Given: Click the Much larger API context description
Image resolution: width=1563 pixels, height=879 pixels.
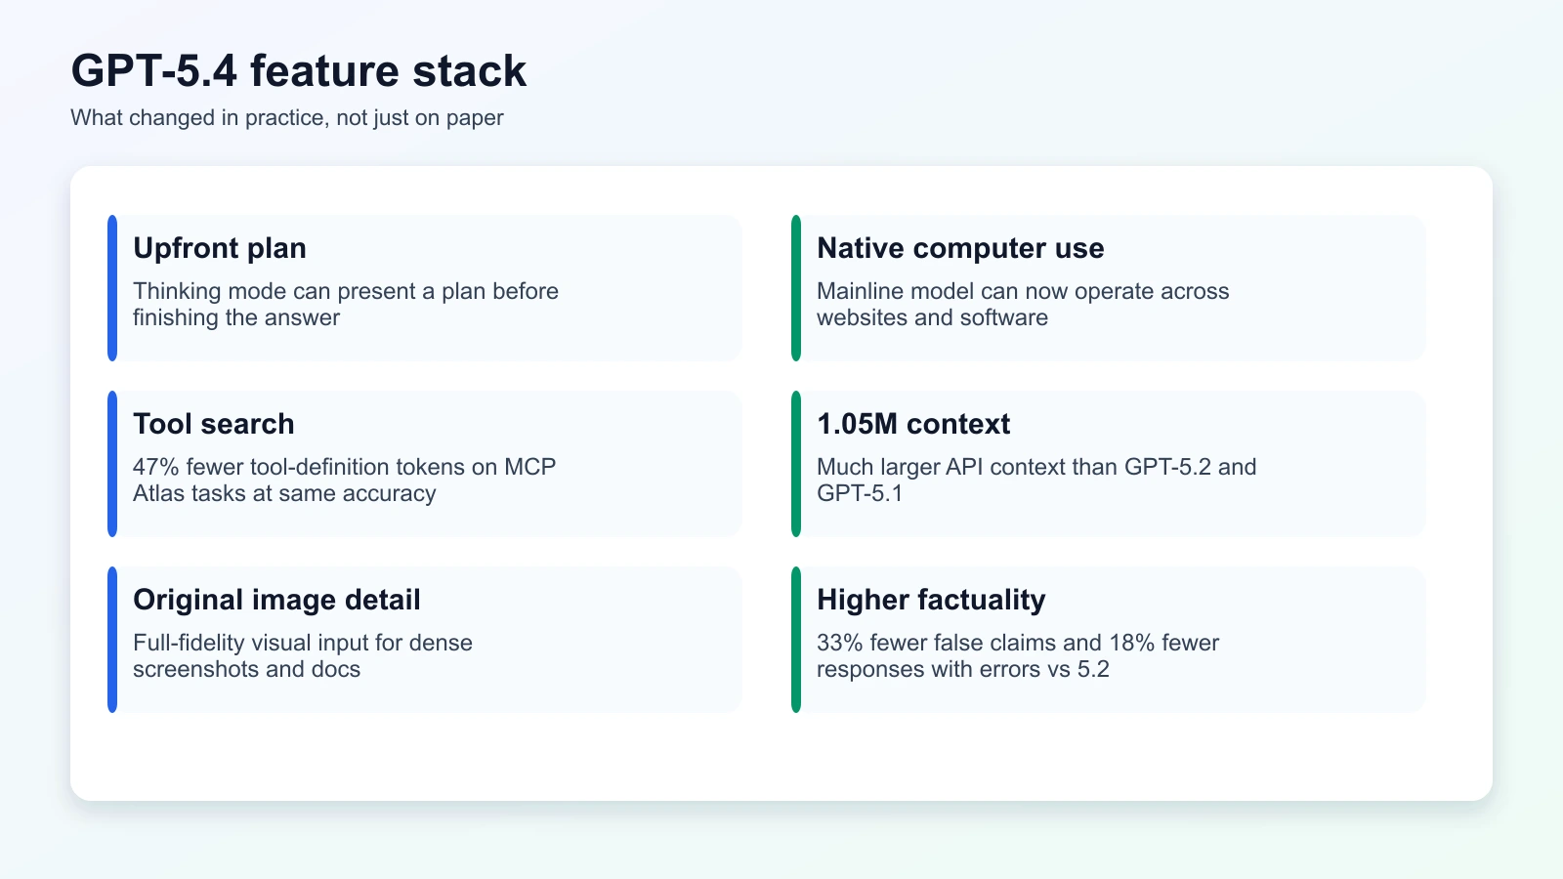Looking at the screenshot, I should (x=1036, y=480).
